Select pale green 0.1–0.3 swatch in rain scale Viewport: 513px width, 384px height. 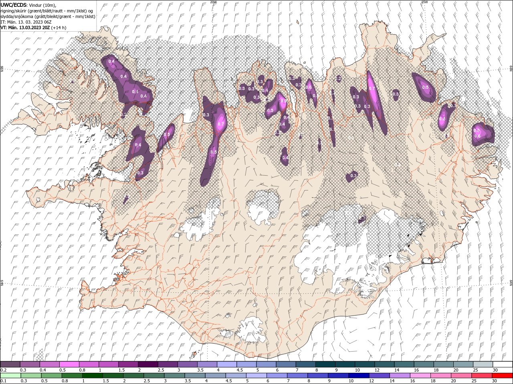[10, 376]
